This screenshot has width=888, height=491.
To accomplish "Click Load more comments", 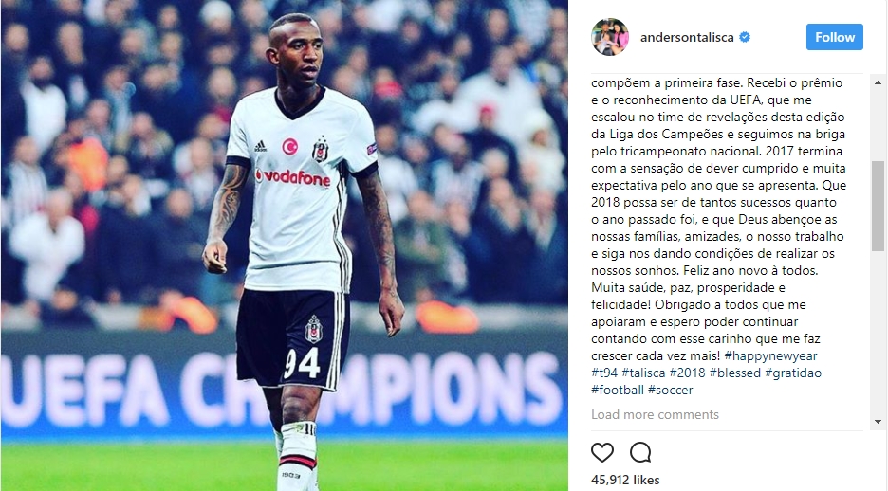I will click(x=655, y=414).
